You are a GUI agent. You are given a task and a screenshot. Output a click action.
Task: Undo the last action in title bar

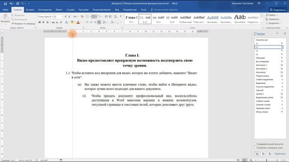[x=11, y=4]
